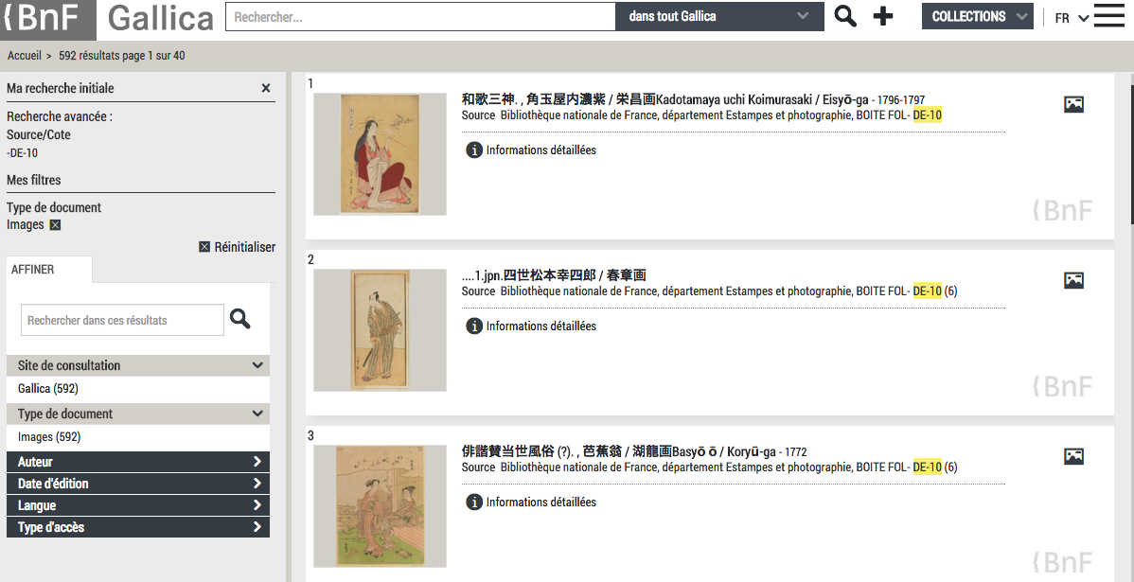Go to Accueil in the breadcrumb
This screenshot has height=582, width=1134.
click(x=25, y=55)
